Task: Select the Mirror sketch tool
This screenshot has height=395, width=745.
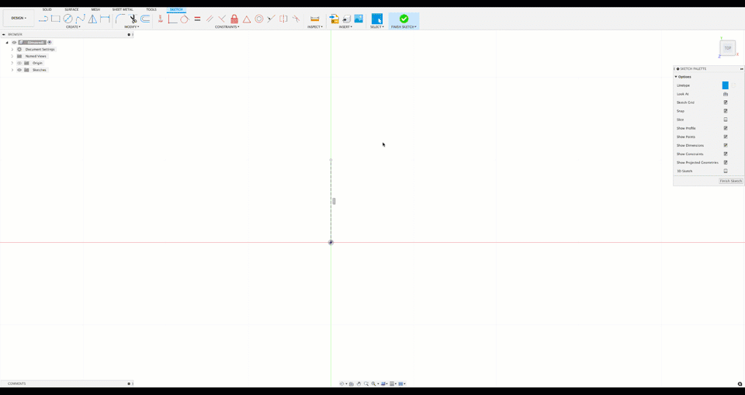Action: point(92,19)
